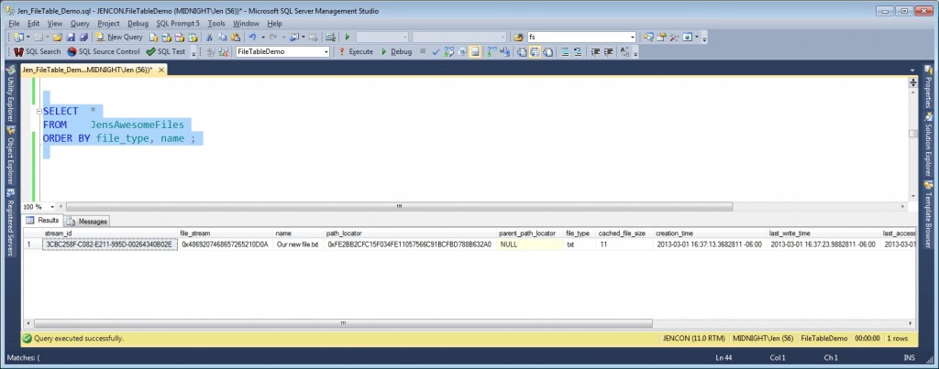The height and width of the screenshot is (369, 939).
Task: Open the Properties Window toolbar icon
Action: click(661, 37)
